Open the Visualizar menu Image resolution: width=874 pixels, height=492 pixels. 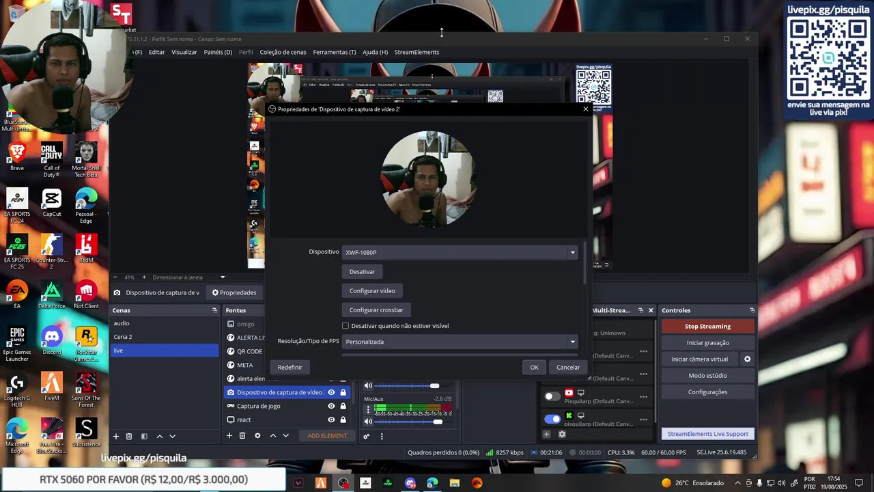pos(184,52)
